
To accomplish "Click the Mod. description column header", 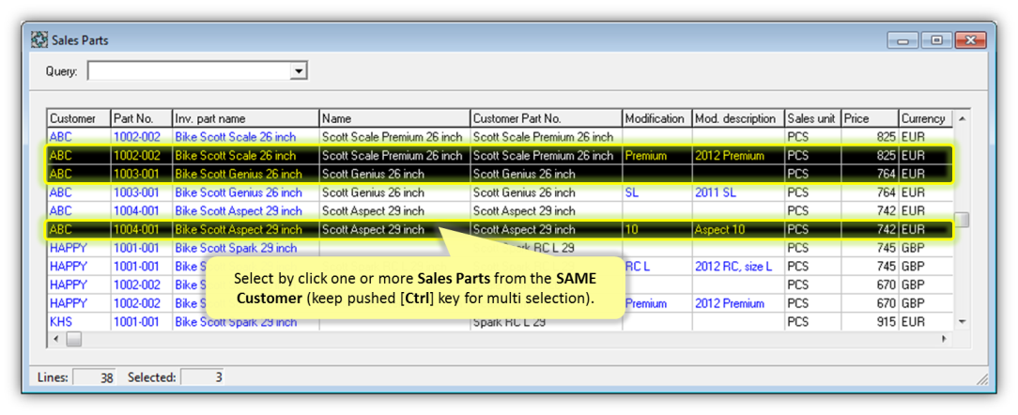I will point(738,119).
